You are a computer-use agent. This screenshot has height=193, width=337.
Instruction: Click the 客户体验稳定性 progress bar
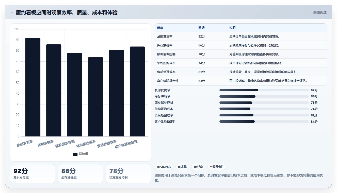[x=264, y=121]
